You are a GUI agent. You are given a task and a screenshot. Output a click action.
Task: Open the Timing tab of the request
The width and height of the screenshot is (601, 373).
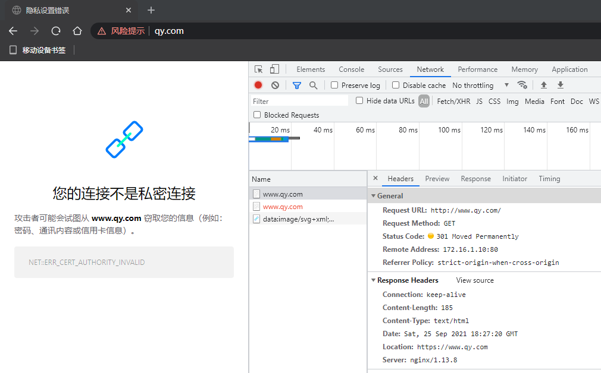(x=549, y=179)
